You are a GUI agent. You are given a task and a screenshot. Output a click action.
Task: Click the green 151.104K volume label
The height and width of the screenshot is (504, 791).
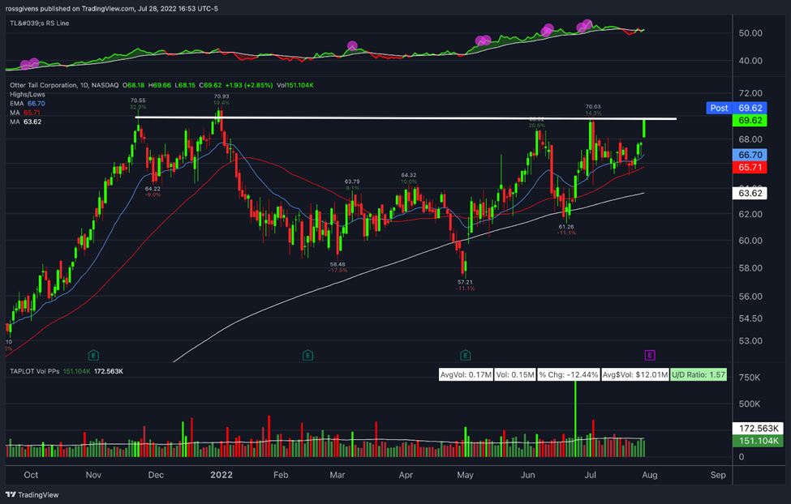point(758,441)
